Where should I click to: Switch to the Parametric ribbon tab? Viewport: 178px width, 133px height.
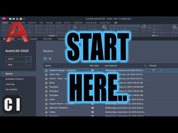pos(32,23)
